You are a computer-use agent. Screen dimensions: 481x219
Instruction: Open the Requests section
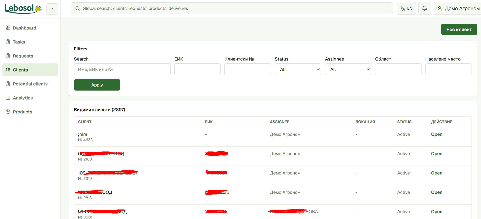[30, 56]
